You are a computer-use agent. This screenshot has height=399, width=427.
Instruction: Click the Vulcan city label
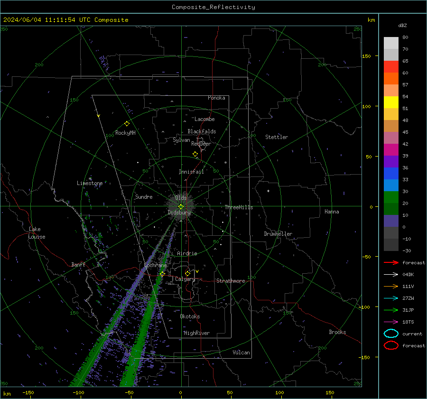(241, 353)
